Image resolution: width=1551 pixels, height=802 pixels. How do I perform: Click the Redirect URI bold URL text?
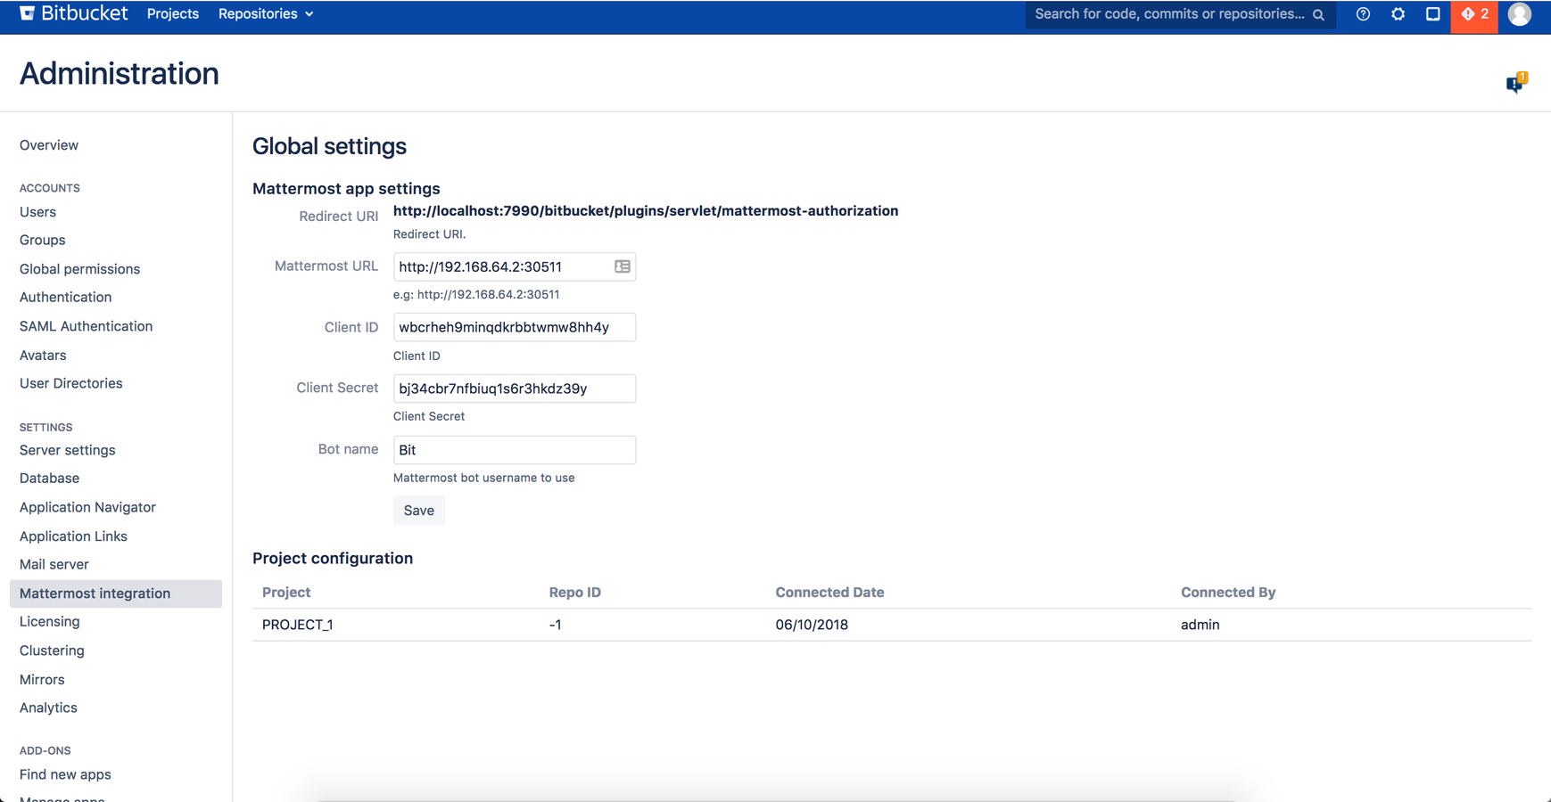[646, 211]
